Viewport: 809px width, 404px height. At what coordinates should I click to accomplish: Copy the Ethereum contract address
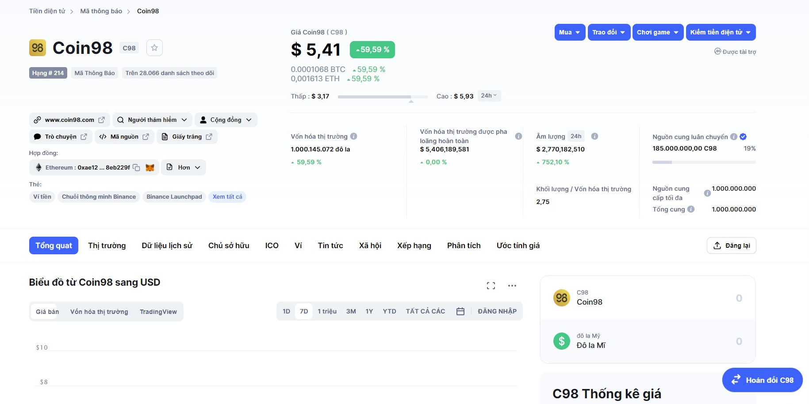tap(137, 168)
